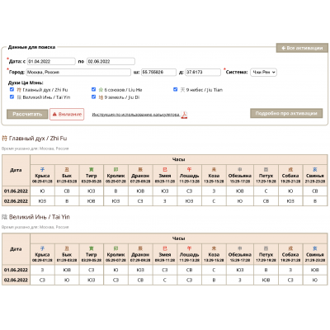The image size is (330, 330).
Task: Open the Система dropdown
Action: tap(263, 73)
